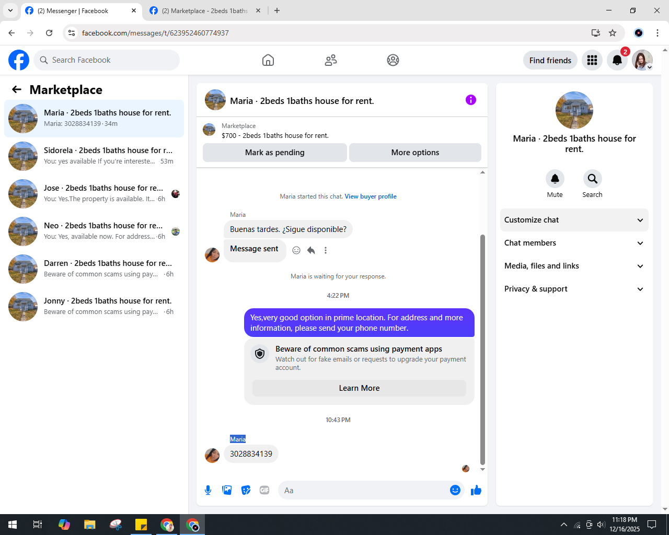Click the house photo in the right panel
Viewport: 669px width, 535px height.
point(574,110)
